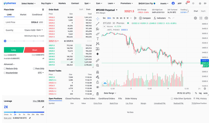Edit the Risk Limit pencil icon
The height and width of the screenshot is (123, 211).
tap(30, 118)
